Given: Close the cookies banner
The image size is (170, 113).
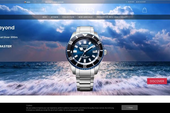Looking at the screenshot, I should click(x=129, y=107).
